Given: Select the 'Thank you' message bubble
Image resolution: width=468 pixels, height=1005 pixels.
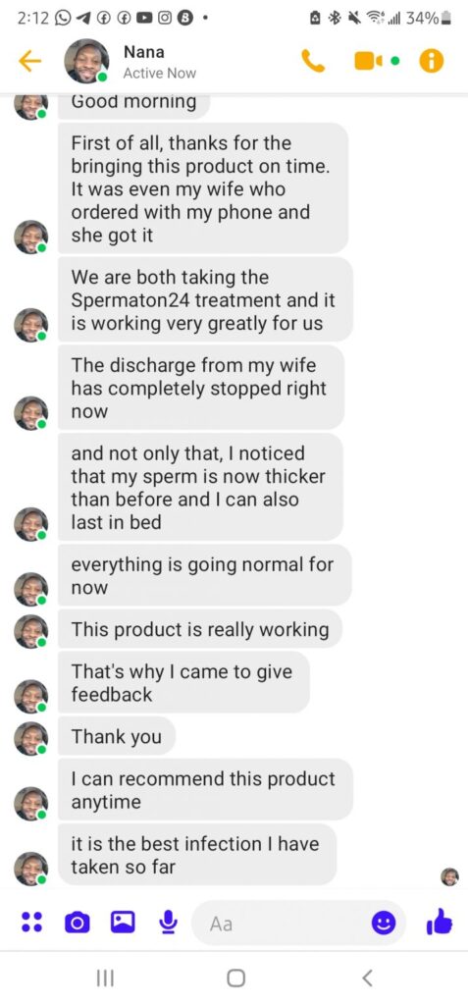Looking at the screenshot, I should click(x=117, y=736).
